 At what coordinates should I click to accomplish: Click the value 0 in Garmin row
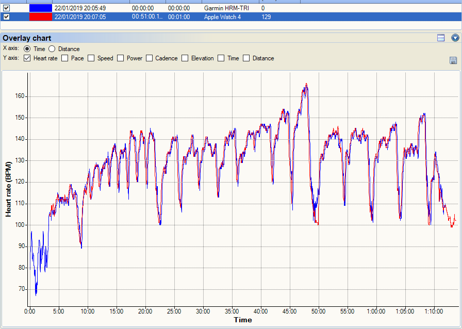tap(263, 8)
